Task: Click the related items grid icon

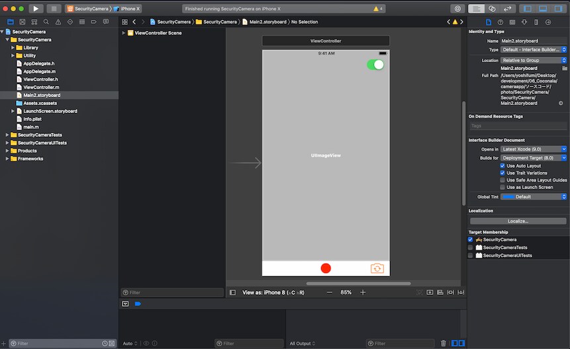Action: pos(124,22)
